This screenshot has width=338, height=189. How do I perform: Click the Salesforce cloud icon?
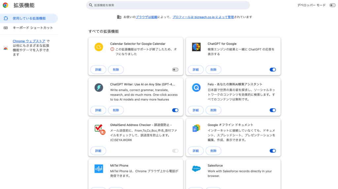click(x=196, y=169)
